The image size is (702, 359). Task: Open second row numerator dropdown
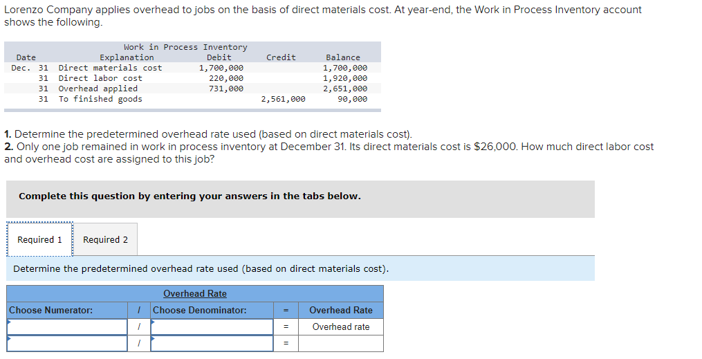tap(67, 343)
